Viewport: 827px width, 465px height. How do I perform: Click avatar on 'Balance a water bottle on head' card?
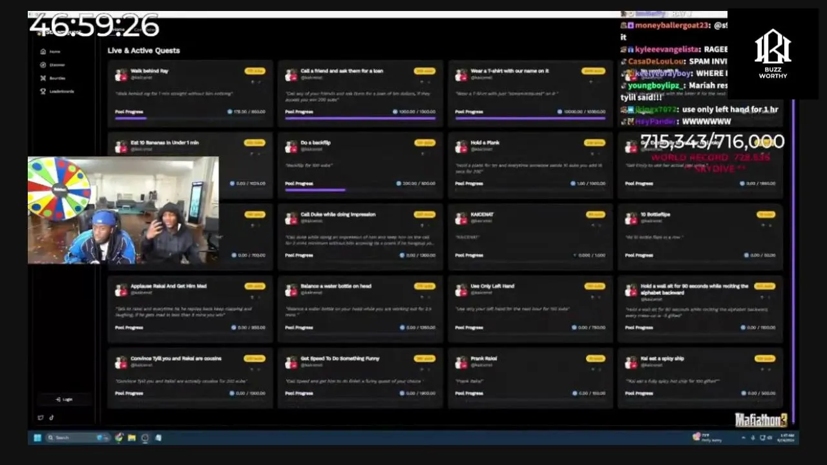tap(291, 290)
